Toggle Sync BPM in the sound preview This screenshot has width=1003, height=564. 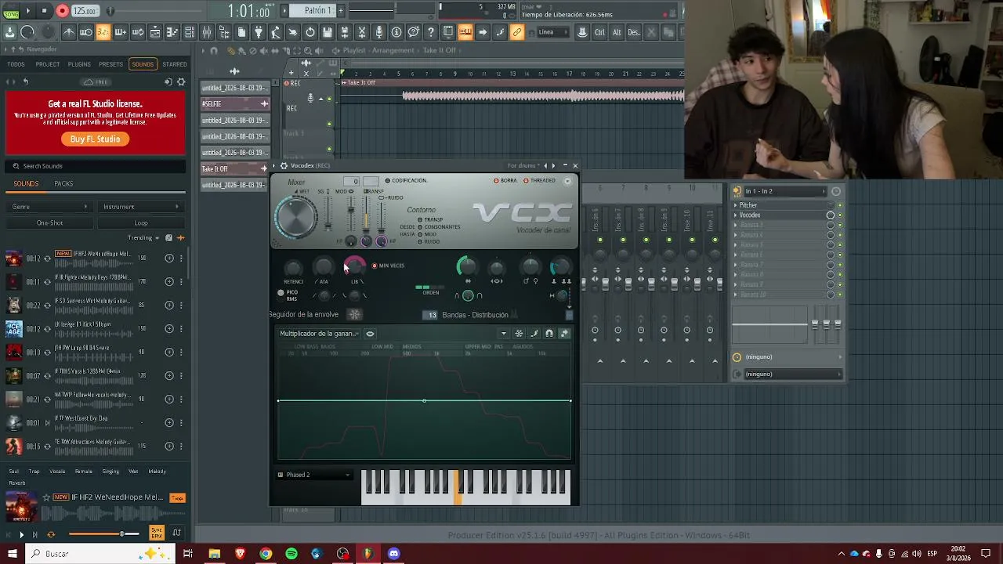157,533
